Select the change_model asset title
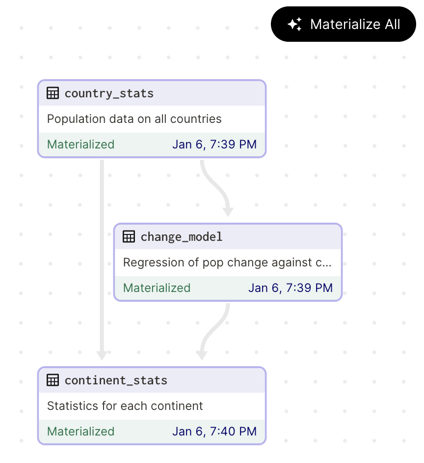 [182, 237]
